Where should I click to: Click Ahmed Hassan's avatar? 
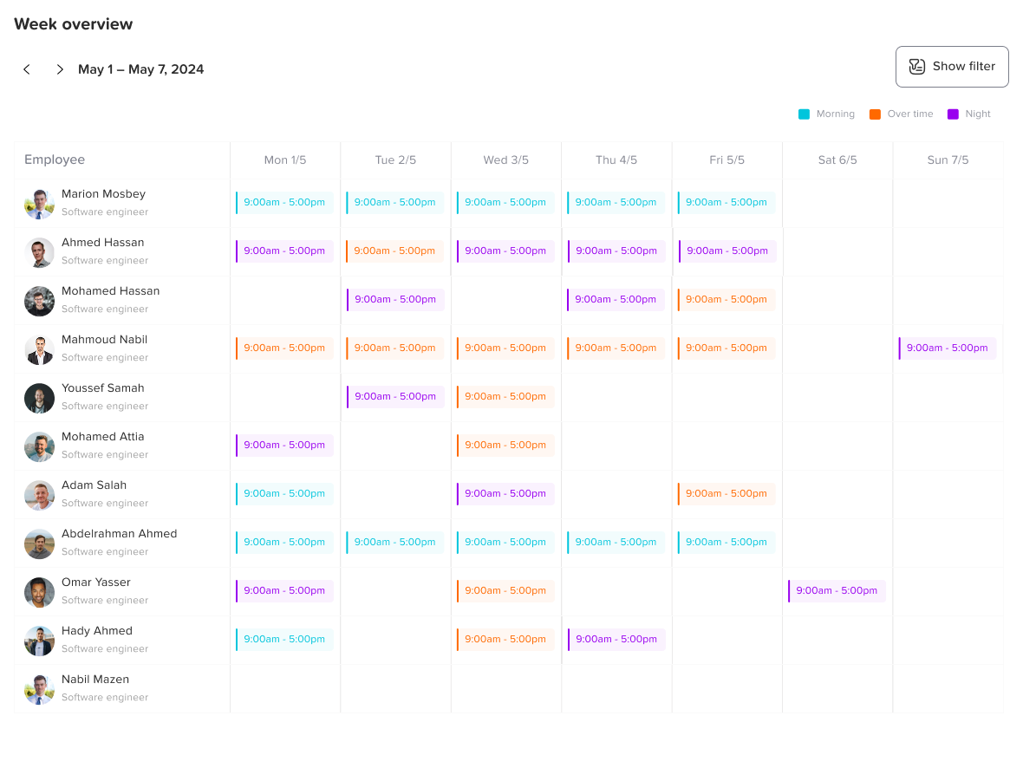coord(39,252)
